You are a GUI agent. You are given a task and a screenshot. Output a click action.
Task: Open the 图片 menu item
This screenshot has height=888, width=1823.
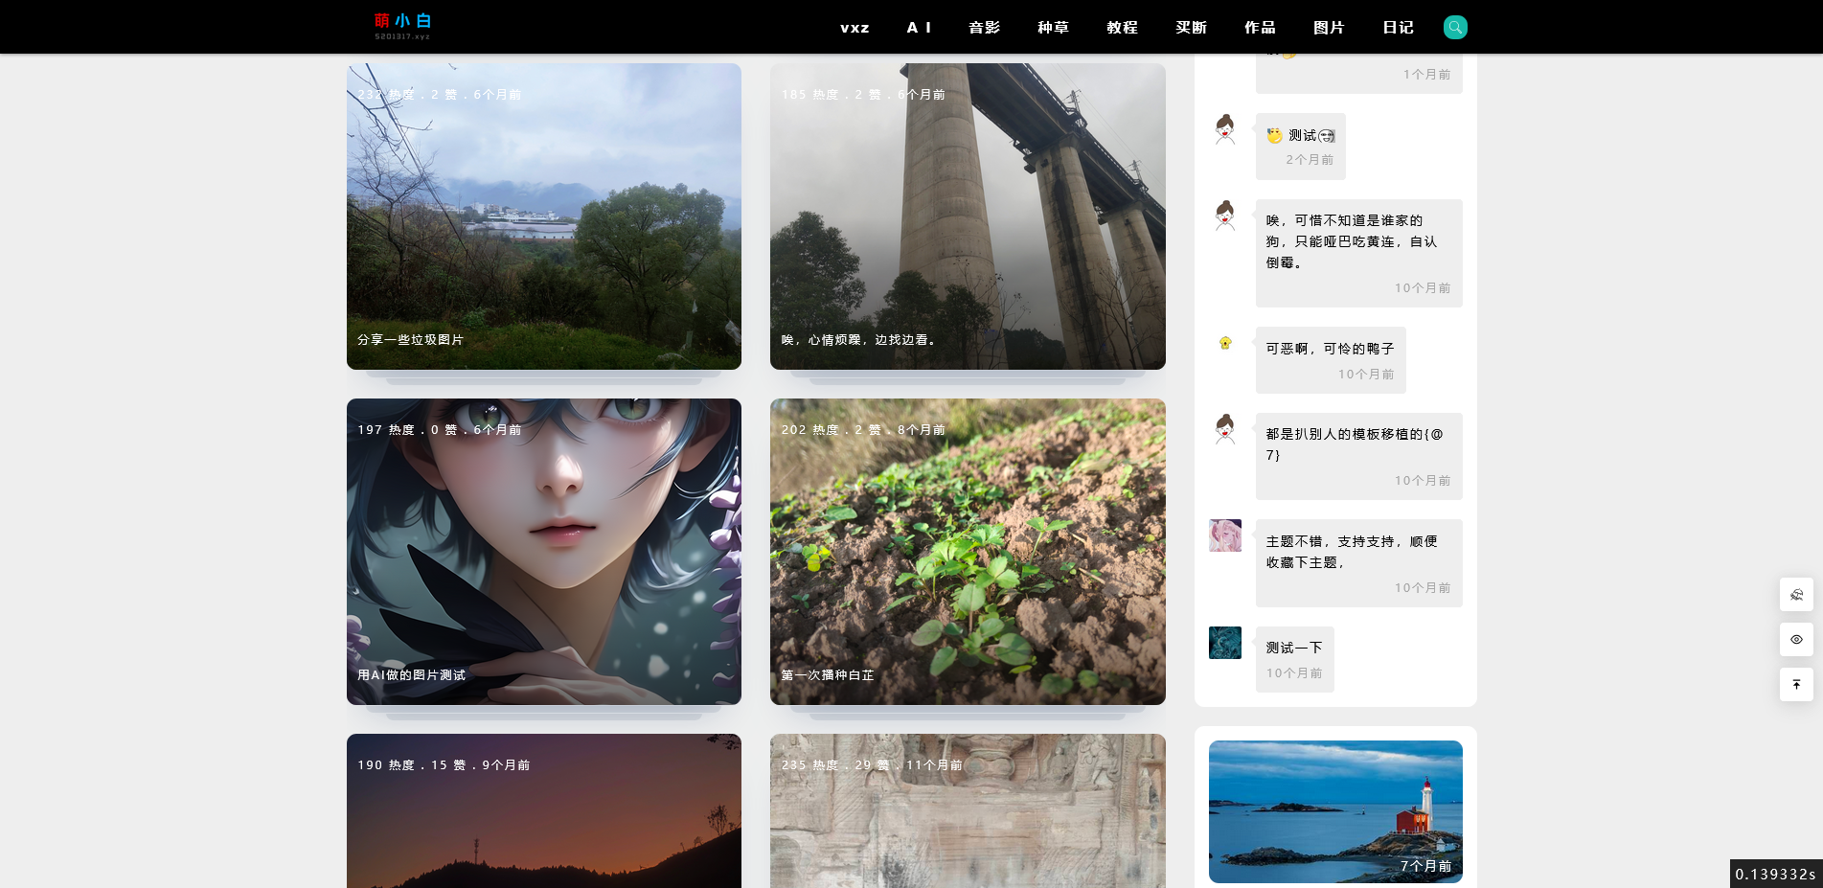[1329, 27]
